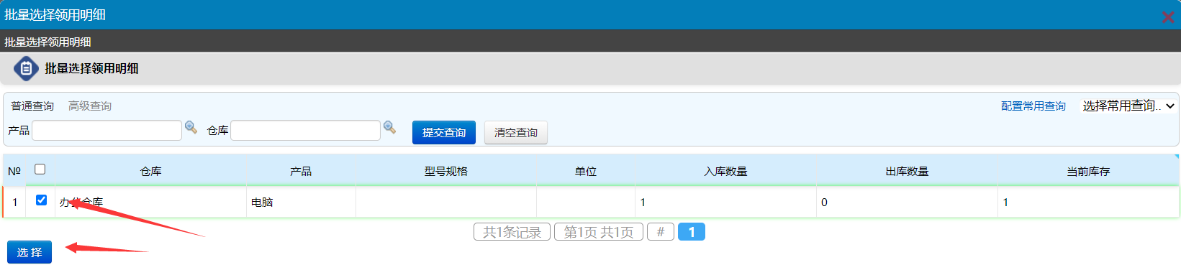Screen dimensions: 1181x265
Task: Click the № column header
Action: [x=14, y=171]
